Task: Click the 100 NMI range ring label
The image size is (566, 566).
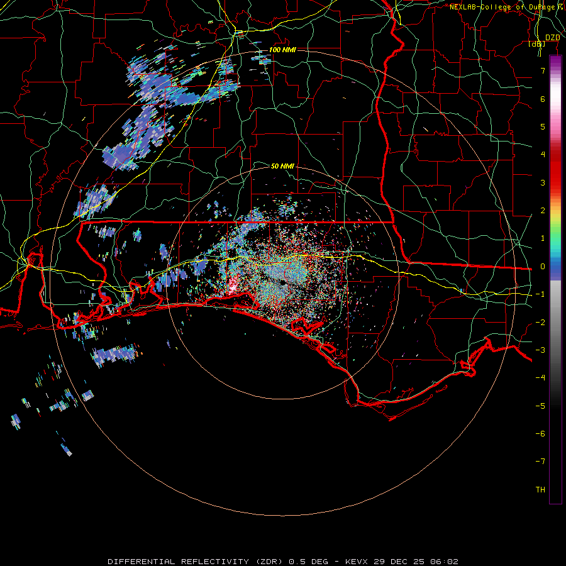Action: click(282, 50)
